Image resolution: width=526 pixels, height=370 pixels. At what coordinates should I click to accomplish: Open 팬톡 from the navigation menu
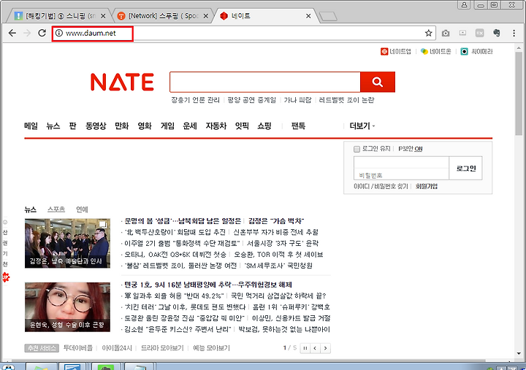(x=298, y=126)
